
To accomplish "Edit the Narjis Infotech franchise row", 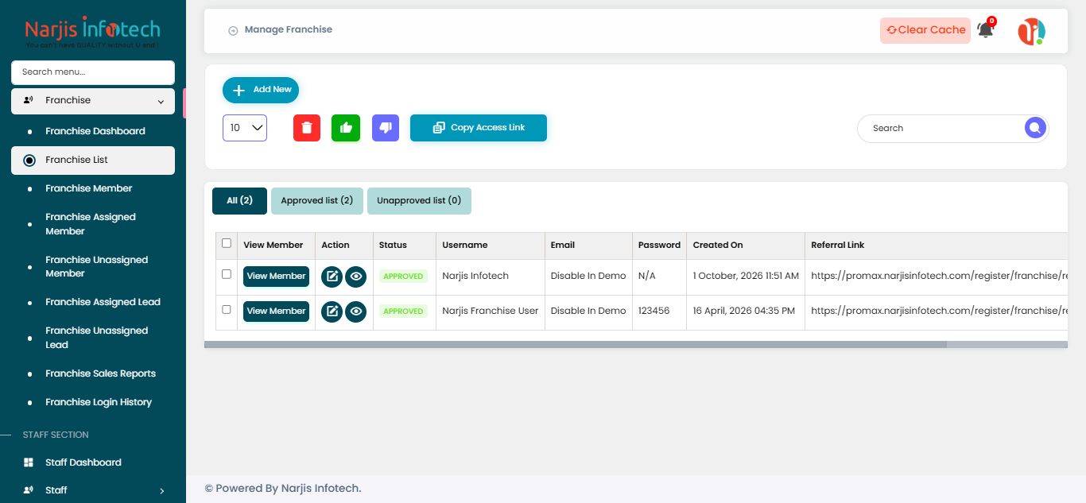I will click(332, 277).
